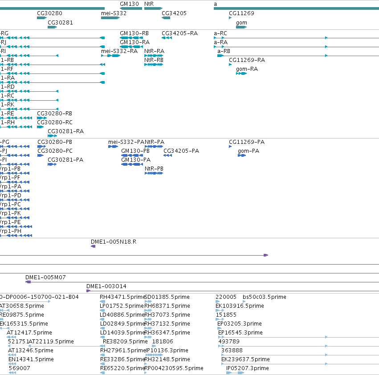Select the EK103916.5prime EST
This screenshot has width=379, height=375.
pos(220,310)
